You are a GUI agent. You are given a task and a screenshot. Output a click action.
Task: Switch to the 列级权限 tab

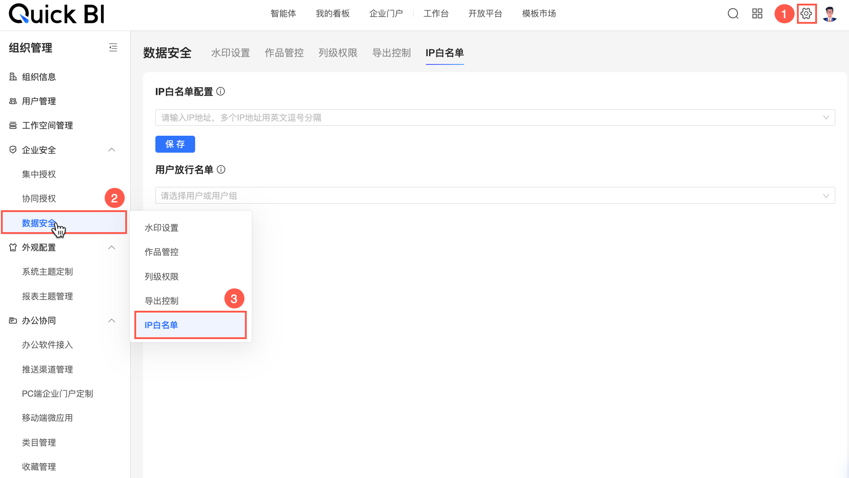(x=338, y=53)
